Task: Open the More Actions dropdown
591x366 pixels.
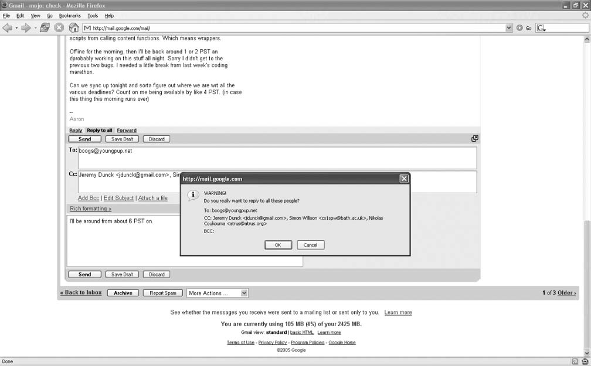Action: click(x=217, y=293)
